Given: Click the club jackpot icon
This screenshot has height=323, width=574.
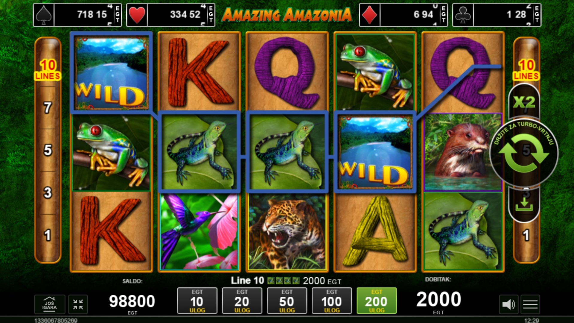Looking at the screenshot, I should point(463,15).
